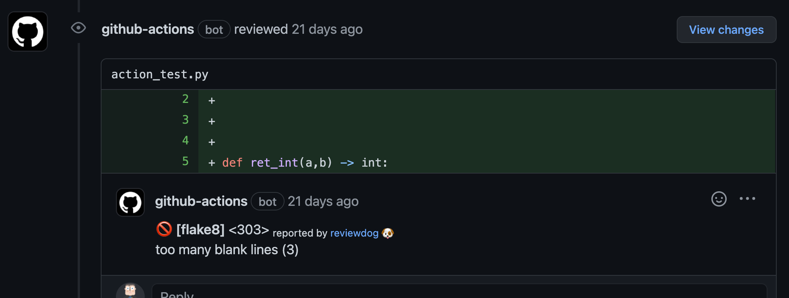Click in the Reply input field
The width and height of the screenshot is (789, 298).
pyautogui.click(x=459, y=291)
